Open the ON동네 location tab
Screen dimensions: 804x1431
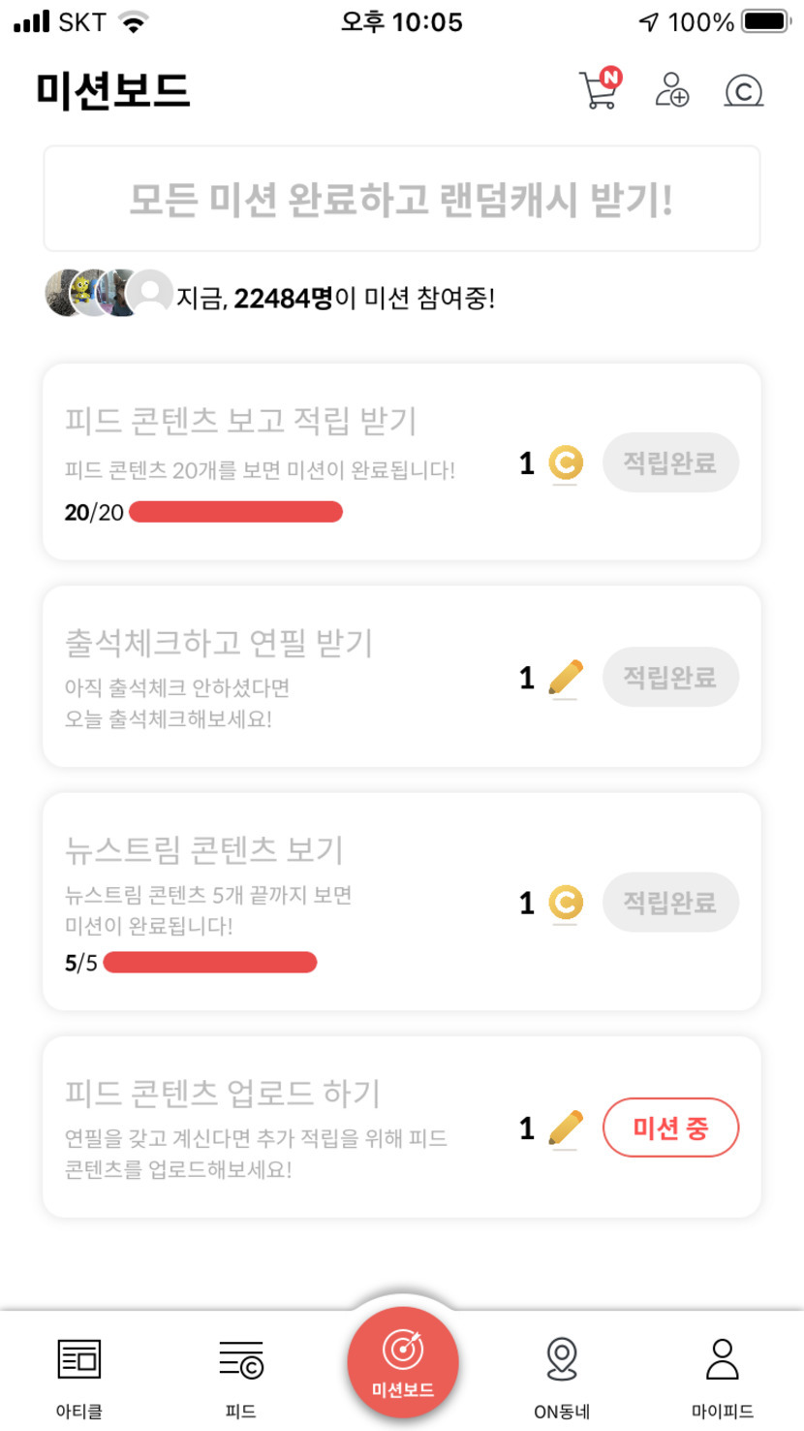click(x=562, y=1377)
